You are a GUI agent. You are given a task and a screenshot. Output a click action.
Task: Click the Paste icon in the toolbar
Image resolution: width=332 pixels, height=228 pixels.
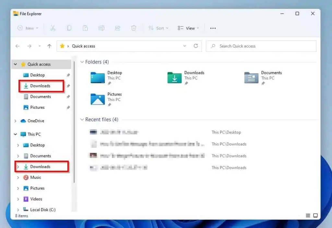click(85, 28)
